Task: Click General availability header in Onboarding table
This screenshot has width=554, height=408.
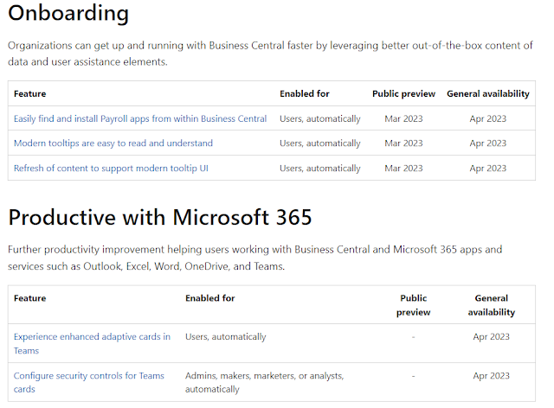Action: point(488,93)
